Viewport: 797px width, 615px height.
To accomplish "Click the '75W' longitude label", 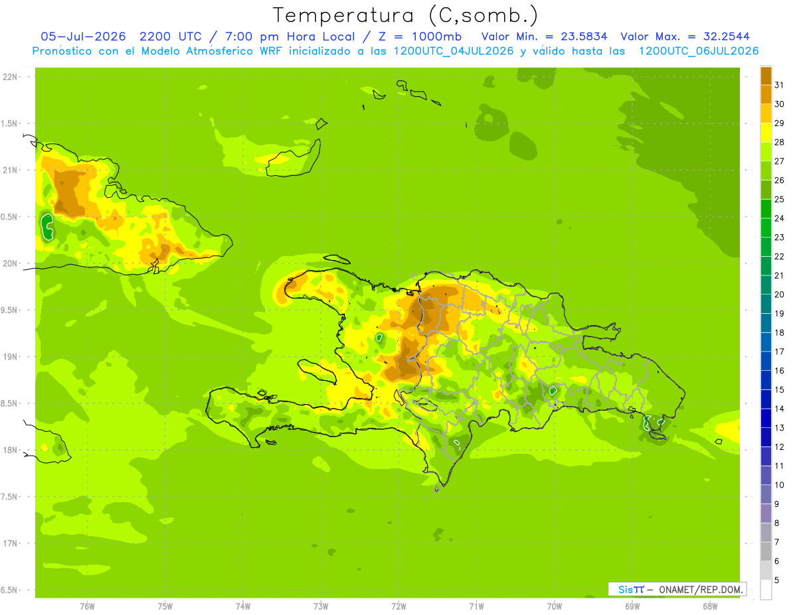I will (x=165, y=606).
